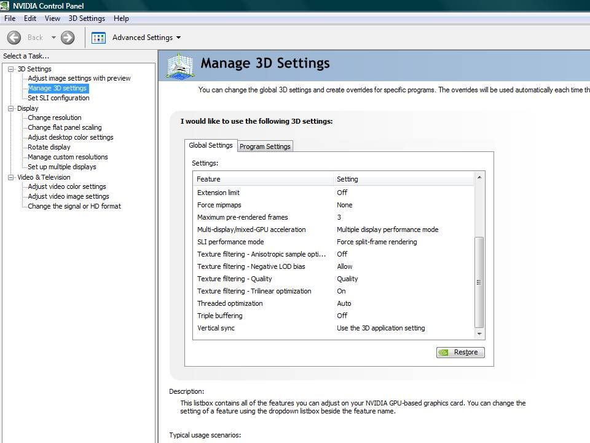Image resolution: width=590 pixels, height=443 pixels.
Task: Click Multiple display performance mode value
Action: [x=388, y=229]
